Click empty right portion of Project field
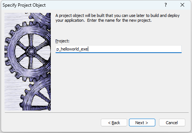The width and height of the screenshot is (192, 133). (135, 49)
